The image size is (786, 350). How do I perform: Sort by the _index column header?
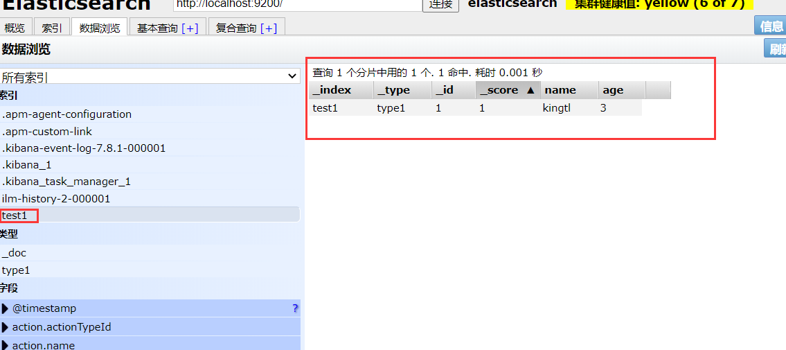pyautogui.click(x=341, y=90)
